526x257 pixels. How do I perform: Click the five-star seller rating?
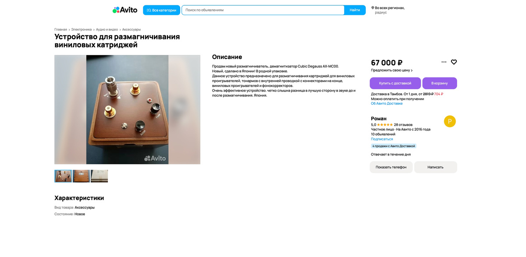pyautogui.click(x=385, y=125)
